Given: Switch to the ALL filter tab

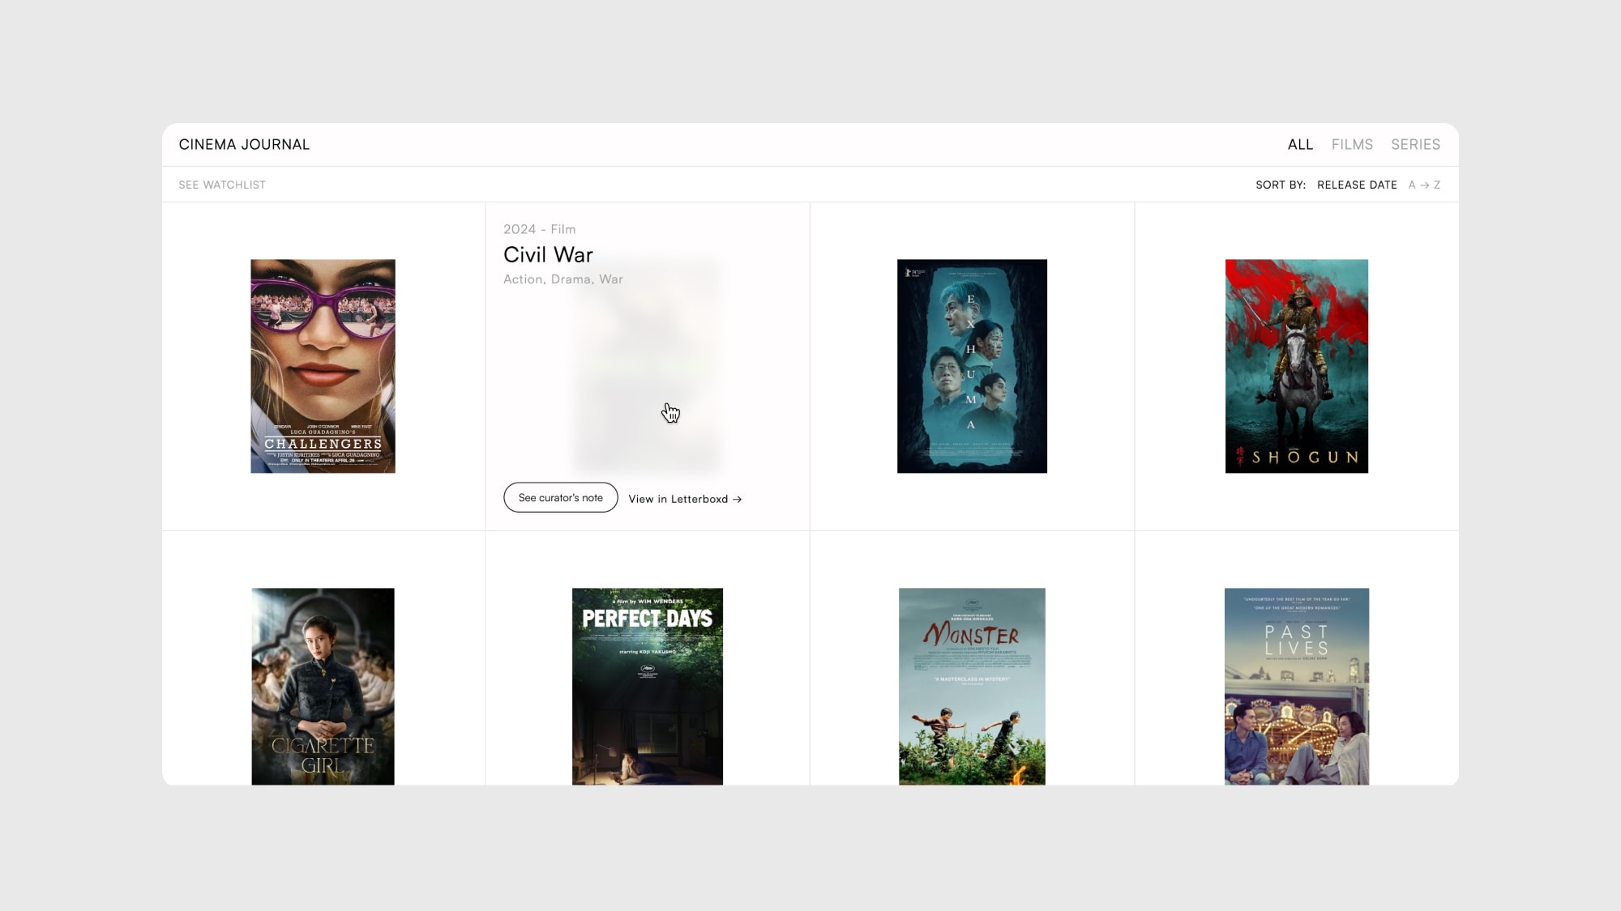Looking at the screenshot, I should pos(1300,144).
